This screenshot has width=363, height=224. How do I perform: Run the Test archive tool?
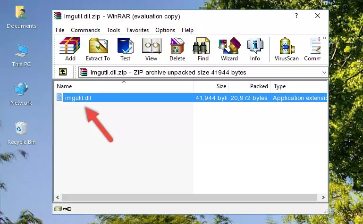pos(125,49)
